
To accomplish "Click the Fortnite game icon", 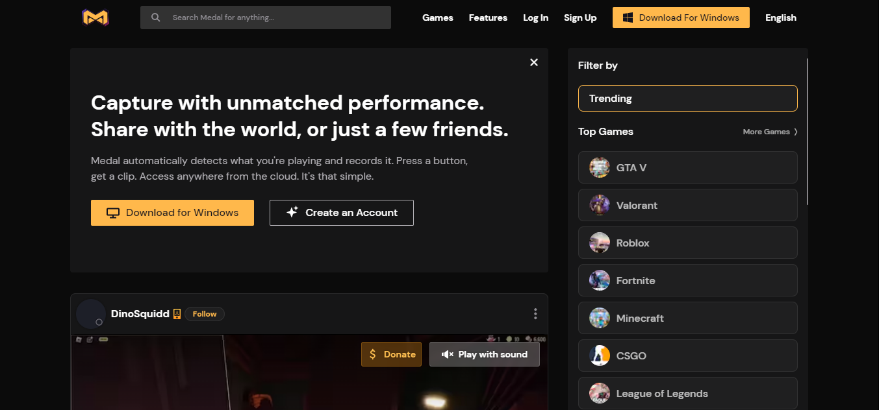I will pyautogui.click(x=600, y=280).
